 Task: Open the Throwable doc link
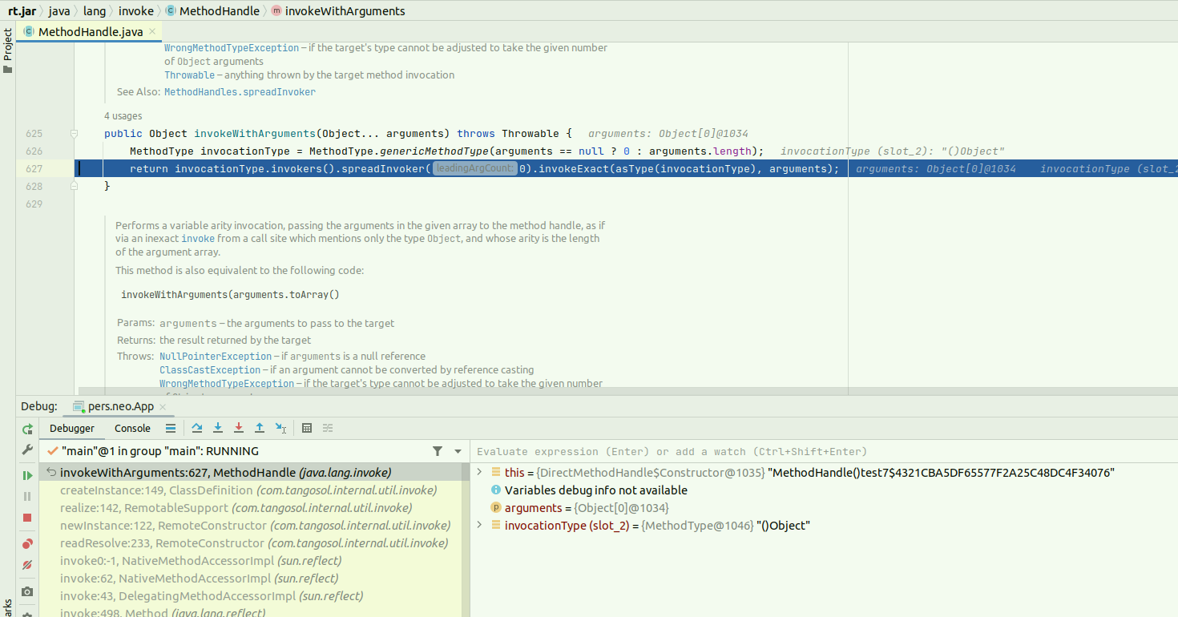pos(189,75)
